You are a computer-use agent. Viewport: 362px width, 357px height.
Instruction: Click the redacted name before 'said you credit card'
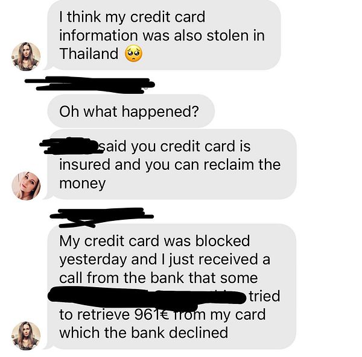72,146
